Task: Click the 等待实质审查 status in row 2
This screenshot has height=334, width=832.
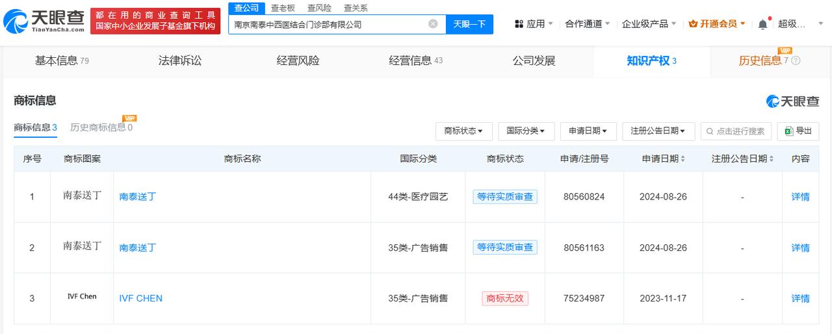Action: pyautogui.click(x=505, y=248)
